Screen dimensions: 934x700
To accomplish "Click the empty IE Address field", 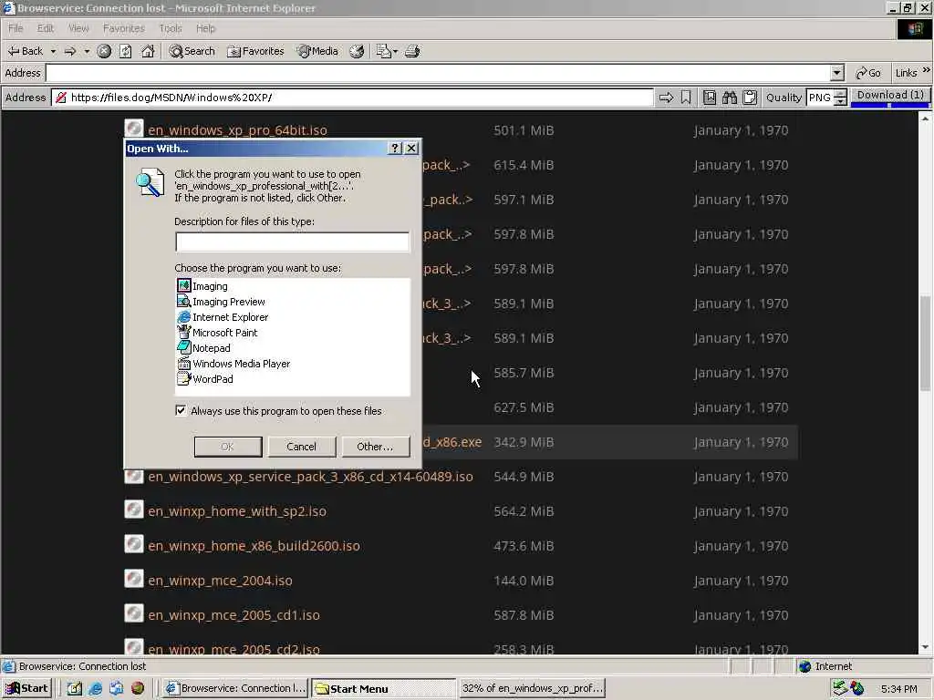I will (x=438, y=73).
